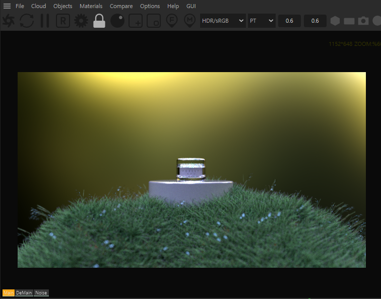
Task: Switch to the Main tab
Action: [x=9, y=292]
